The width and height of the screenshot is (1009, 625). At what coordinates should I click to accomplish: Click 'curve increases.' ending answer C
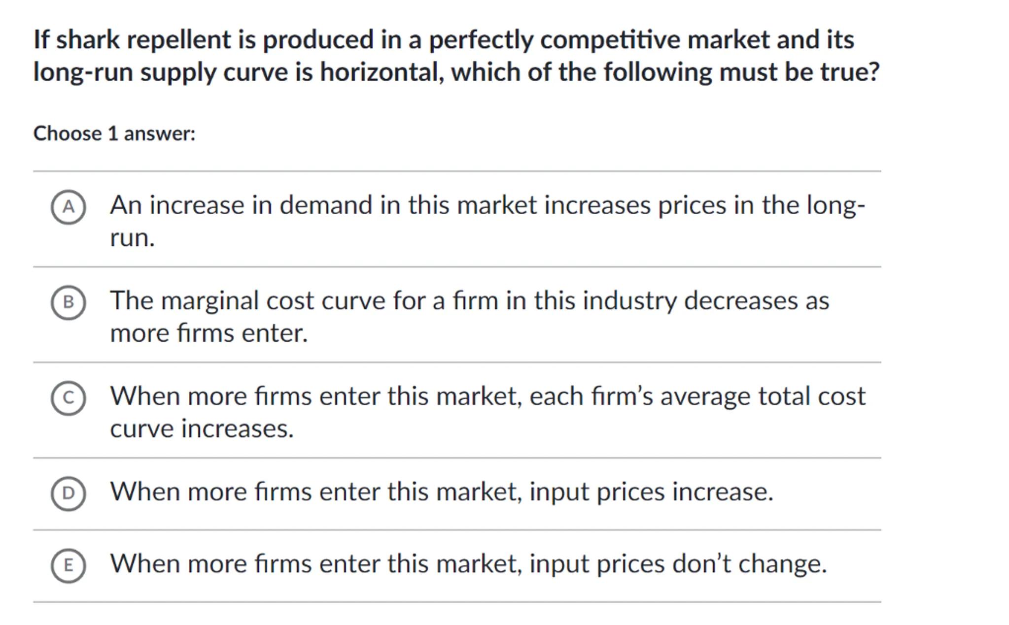[202, 428]
